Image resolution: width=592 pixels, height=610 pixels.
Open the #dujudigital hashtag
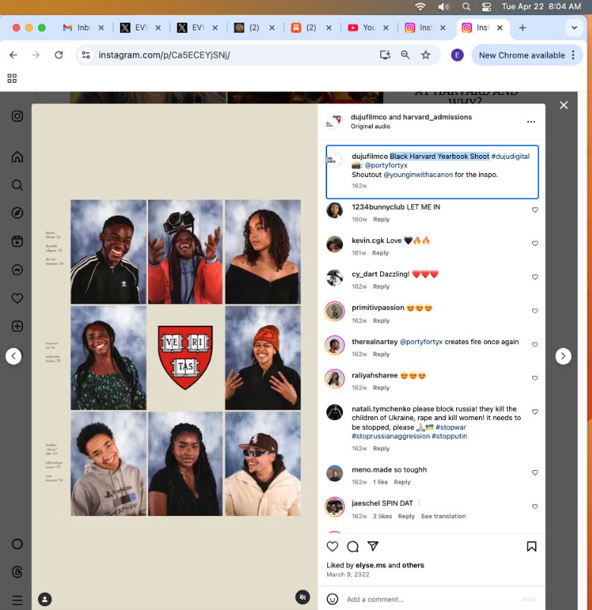[510, 156]
